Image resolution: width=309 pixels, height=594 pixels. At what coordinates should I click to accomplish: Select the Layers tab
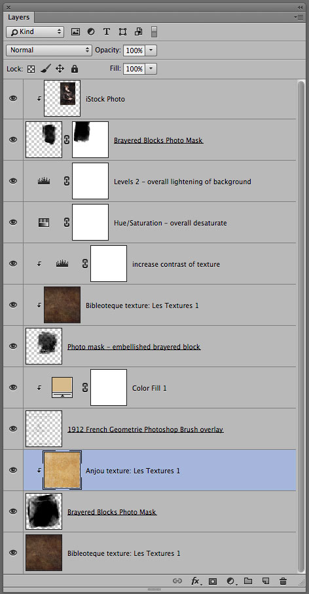point(19,18)
